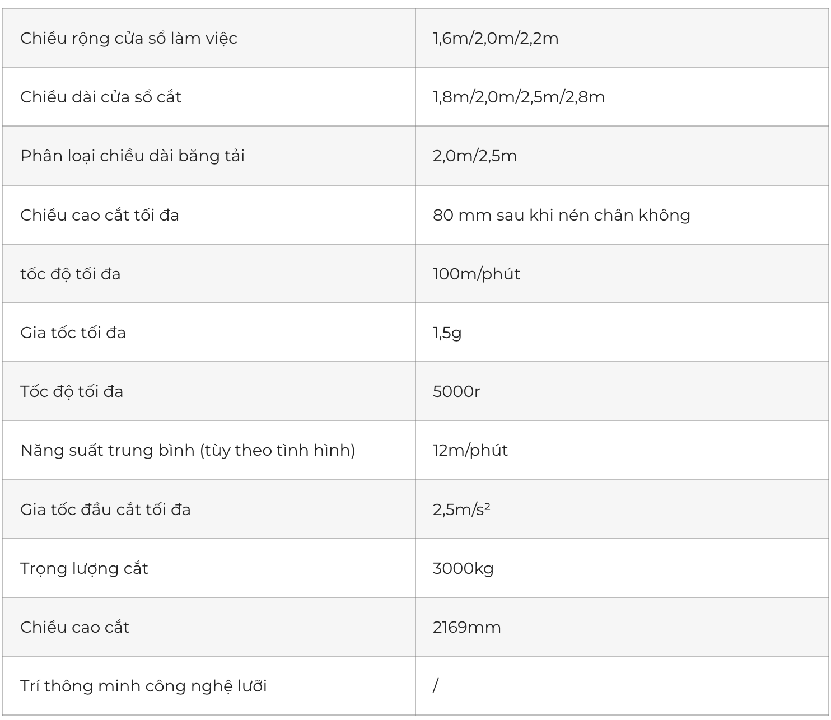
Task: Select the value 1,6m/2,0m/2,2m
Action: pyautogui.click(x=496, y=38)
